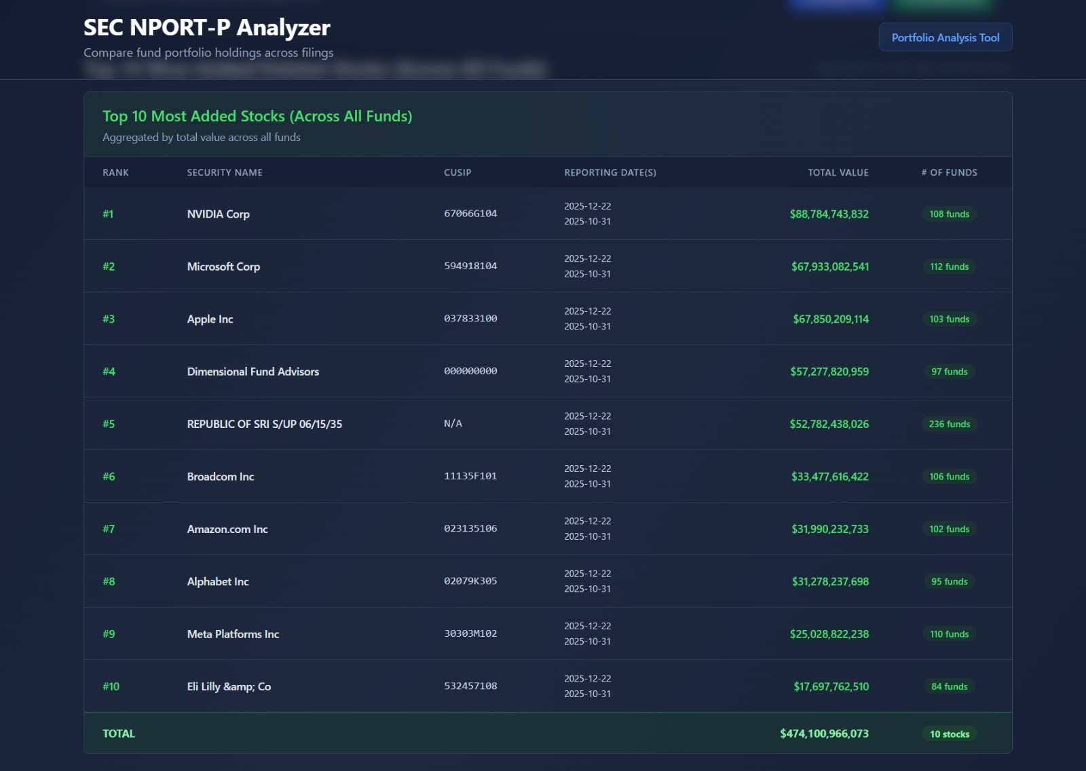The height and width of the screenshot is (771, 1086).
Task: Click the Amazon.com Inc security name
Action: click(x=227, y=529)
